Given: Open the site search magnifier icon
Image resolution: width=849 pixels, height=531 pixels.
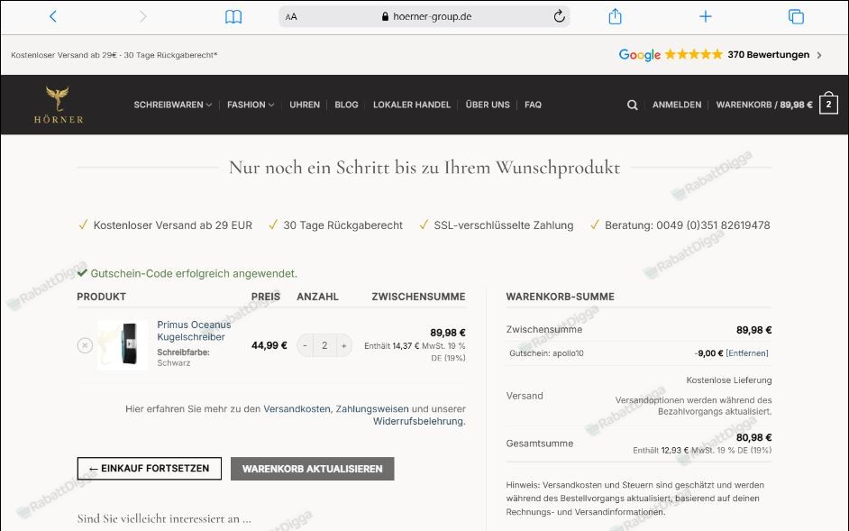Looking at the screenshot, I should coord(632,105).
